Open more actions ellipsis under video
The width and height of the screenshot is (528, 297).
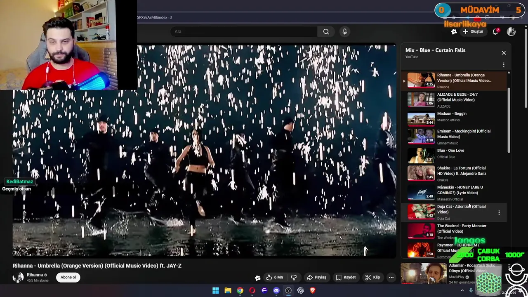tap(391, 277)
